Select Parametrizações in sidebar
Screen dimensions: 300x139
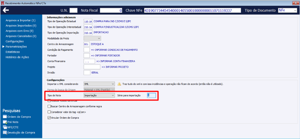point(16,47)
